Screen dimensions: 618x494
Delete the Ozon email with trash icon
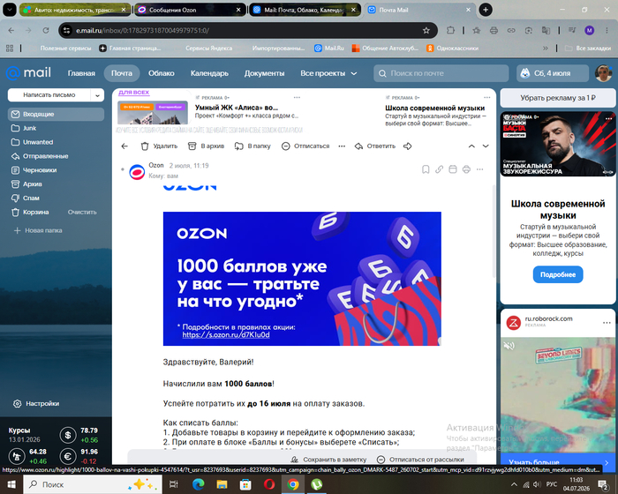coord(159,146)
